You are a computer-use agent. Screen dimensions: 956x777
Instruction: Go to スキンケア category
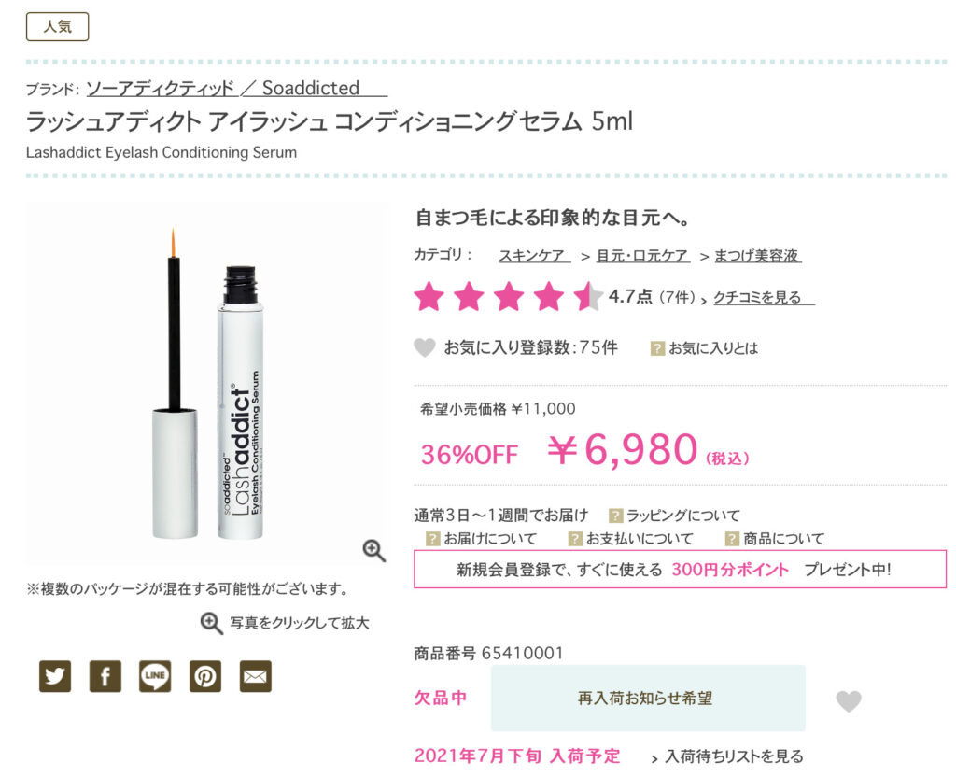coord(535,256)
